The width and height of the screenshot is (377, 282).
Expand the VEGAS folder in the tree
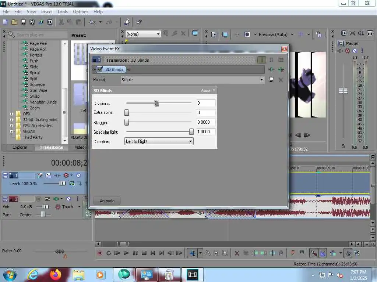[x=11, y=131]
